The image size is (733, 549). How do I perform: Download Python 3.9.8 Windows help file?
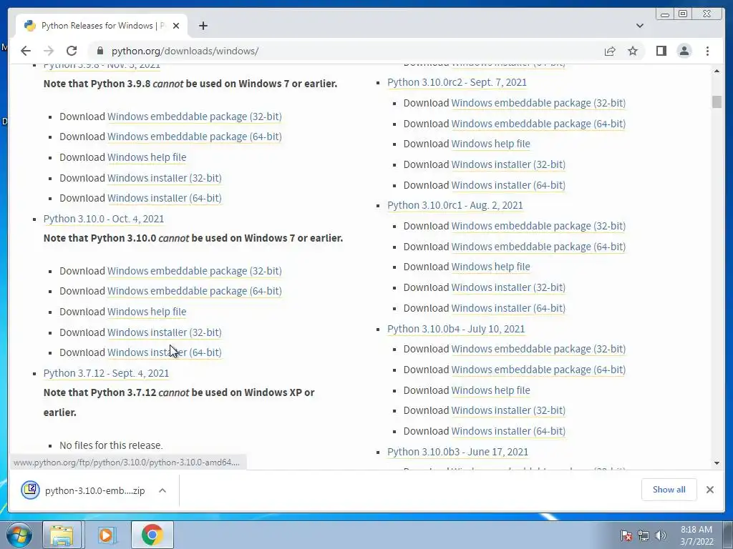coord(147,157)
